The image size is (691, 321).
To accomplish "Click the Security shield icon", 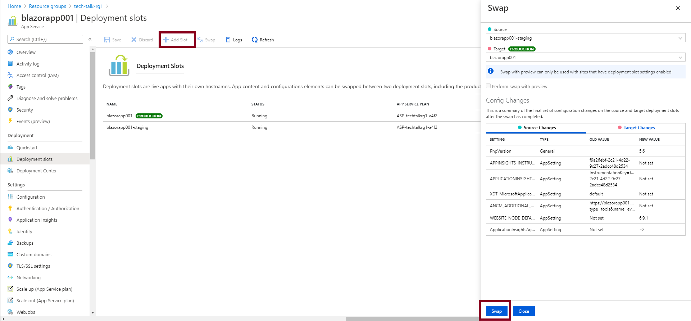I will tap(10, 110).
